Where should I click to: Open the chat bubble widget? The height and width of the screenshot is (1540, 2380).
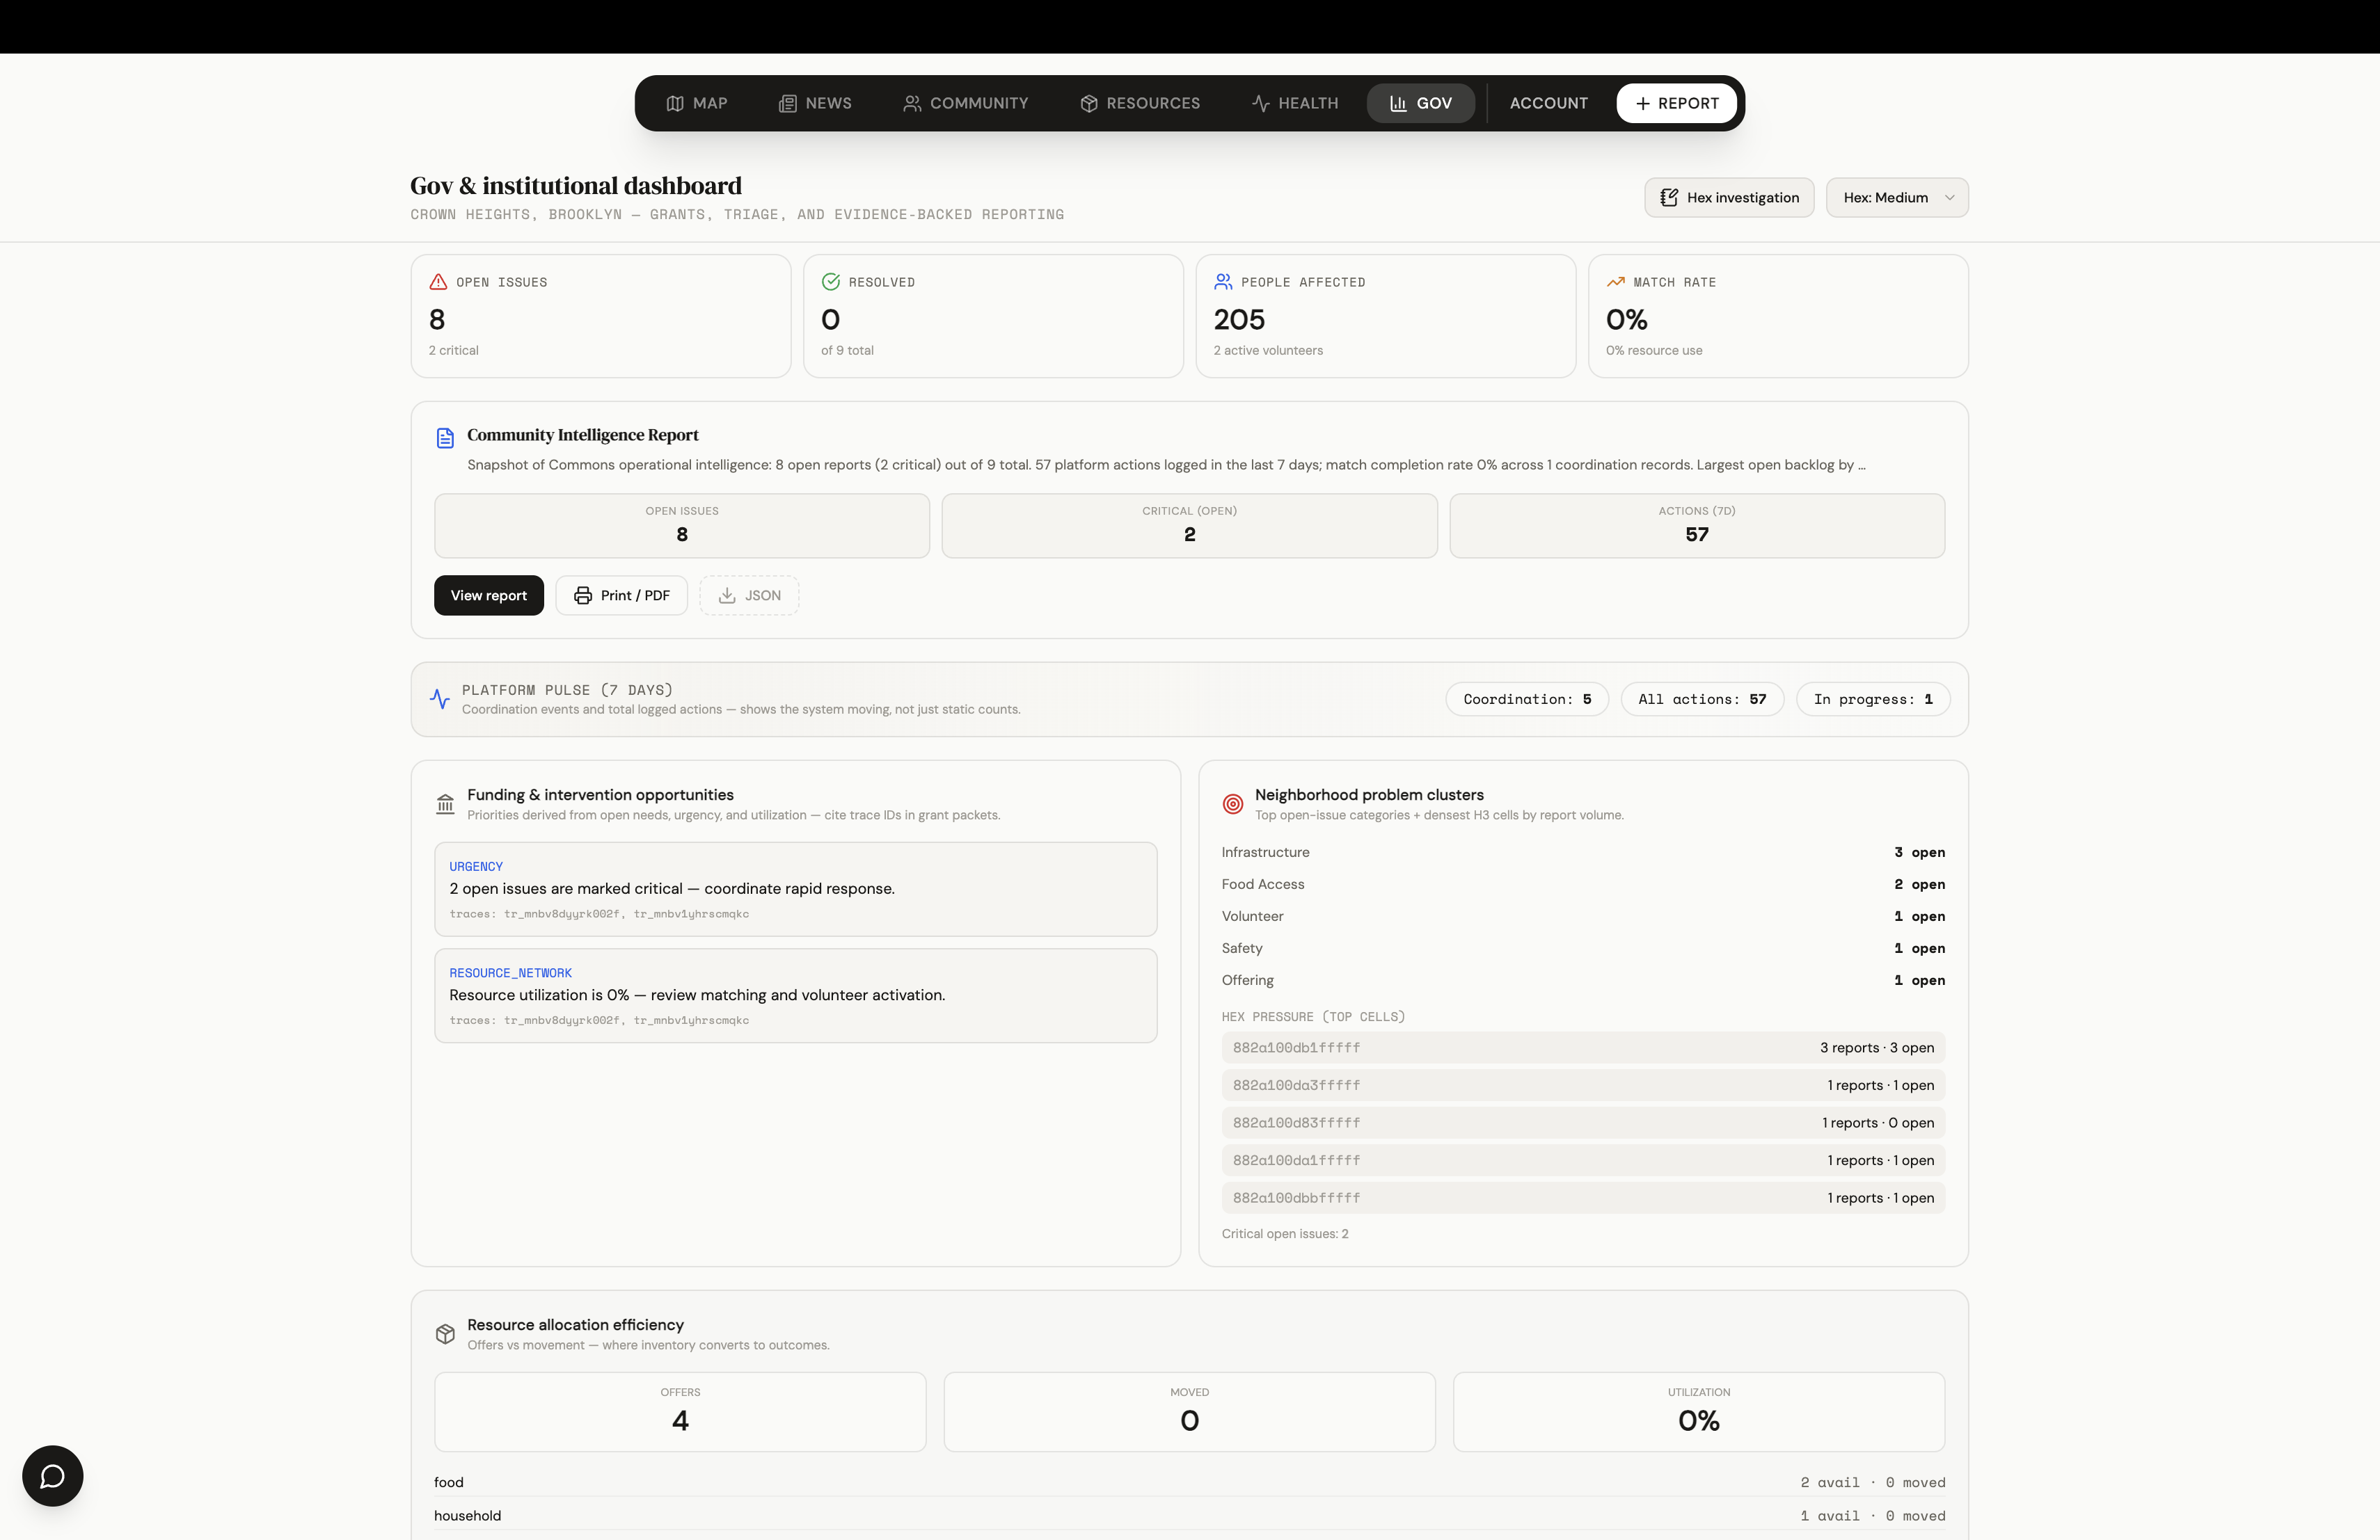pos(52,1475)
